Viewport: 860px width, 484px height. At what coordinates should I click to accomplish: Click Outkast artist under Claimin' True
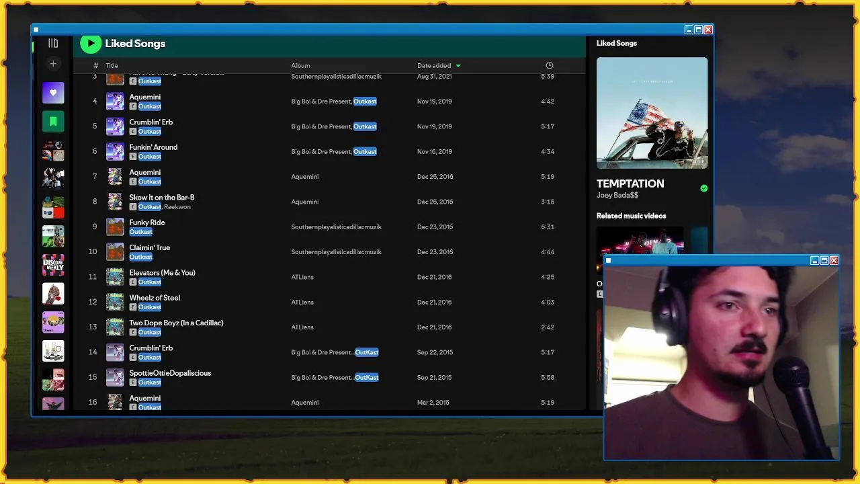click(140, 257)
